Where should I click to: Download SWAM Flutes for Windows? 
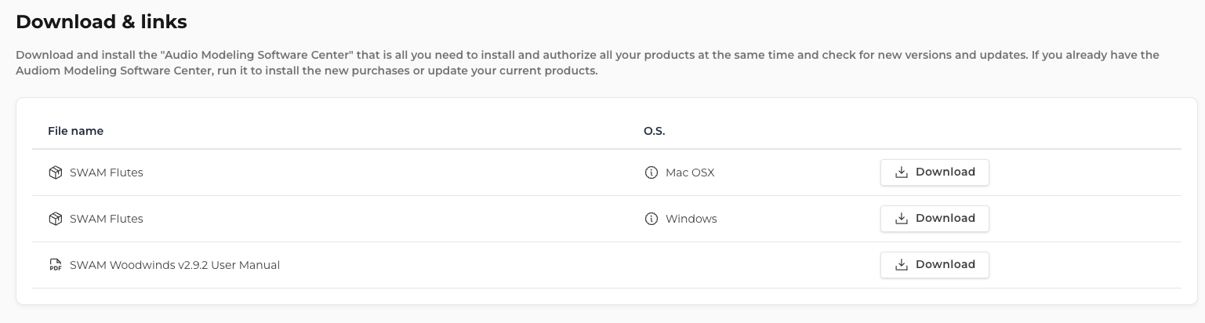tap(935, 219)
